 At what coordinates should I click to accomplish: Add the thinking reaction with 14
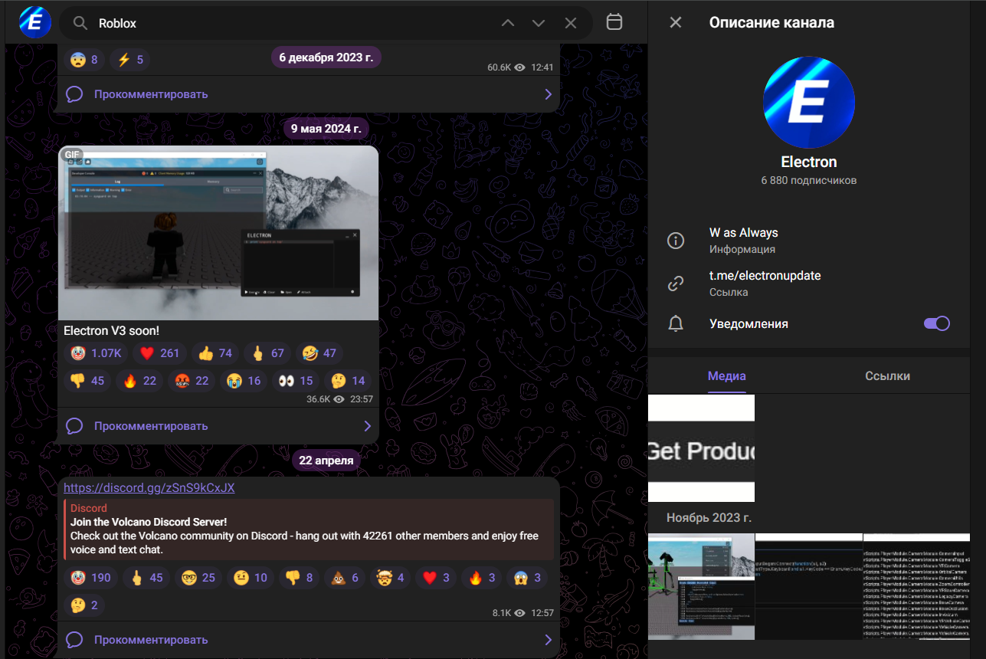pyautogui.click(x=347, y=381)
